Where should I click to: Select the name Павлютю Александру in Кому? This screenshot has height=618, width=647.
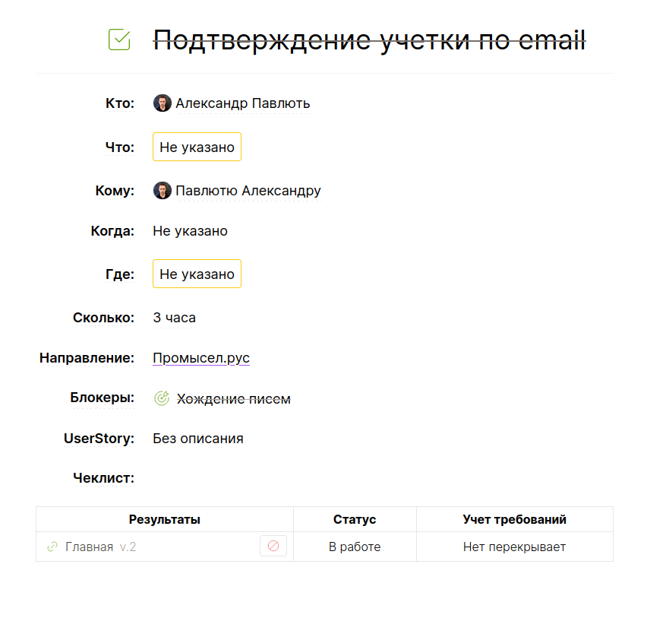coord(248,191)
